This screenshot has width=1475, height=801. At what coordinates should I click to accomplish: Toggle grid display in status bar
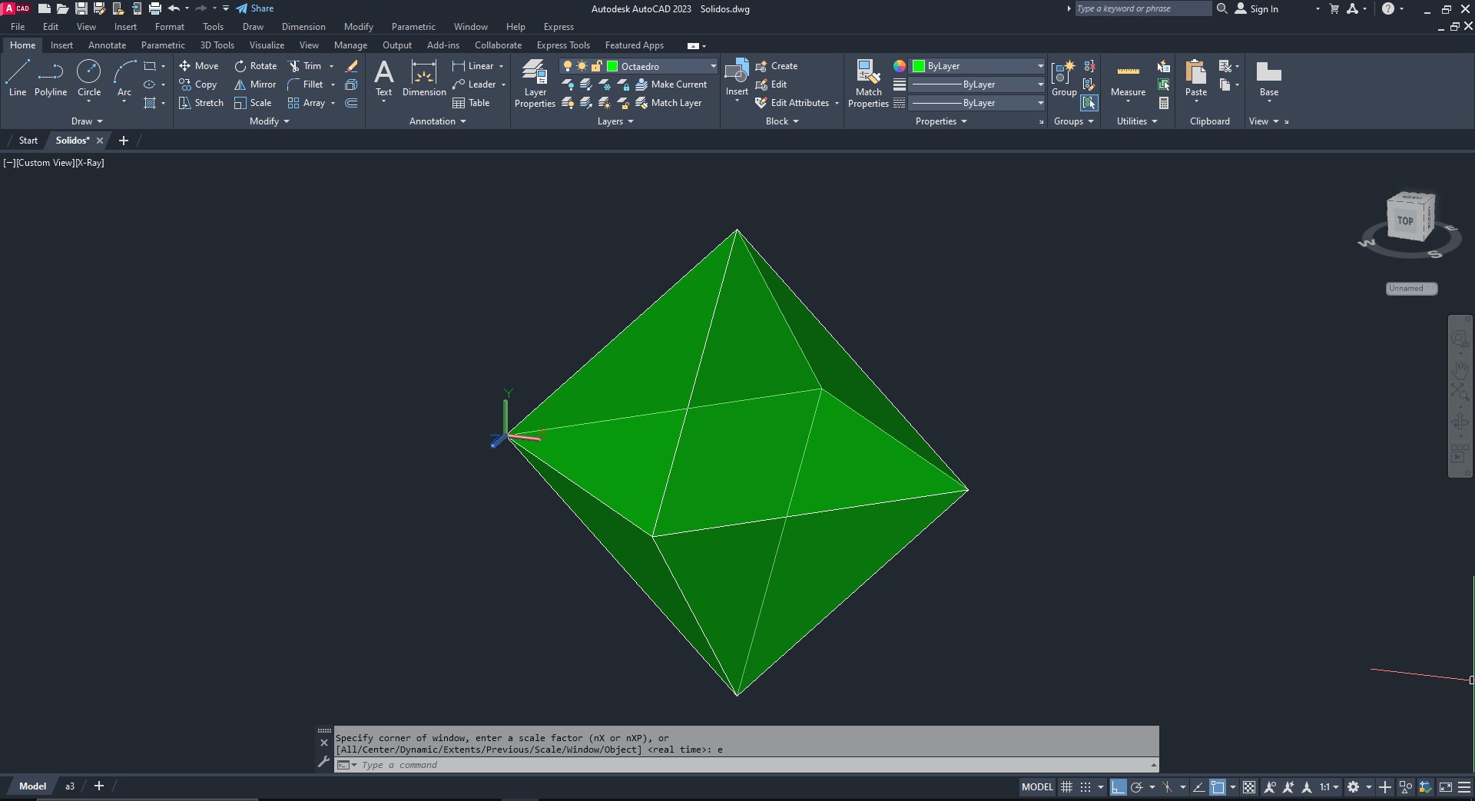[x=1066, y=787]
